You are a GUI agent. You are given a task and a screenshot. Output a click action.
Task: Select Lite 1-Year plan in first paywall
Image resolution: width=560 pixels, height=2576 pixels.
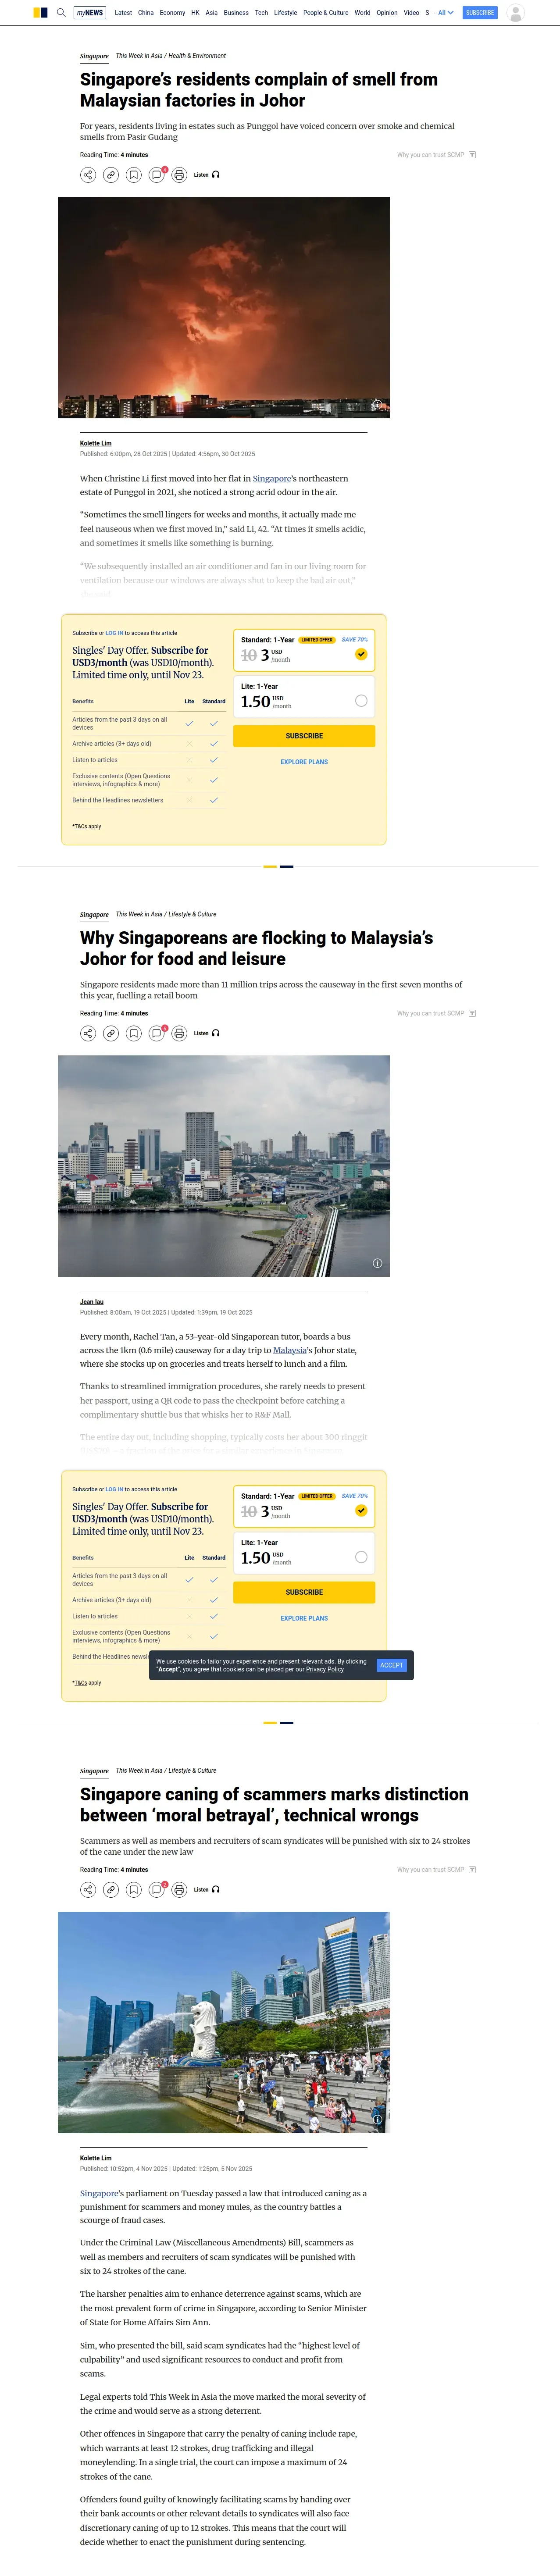tap(304, 697)
